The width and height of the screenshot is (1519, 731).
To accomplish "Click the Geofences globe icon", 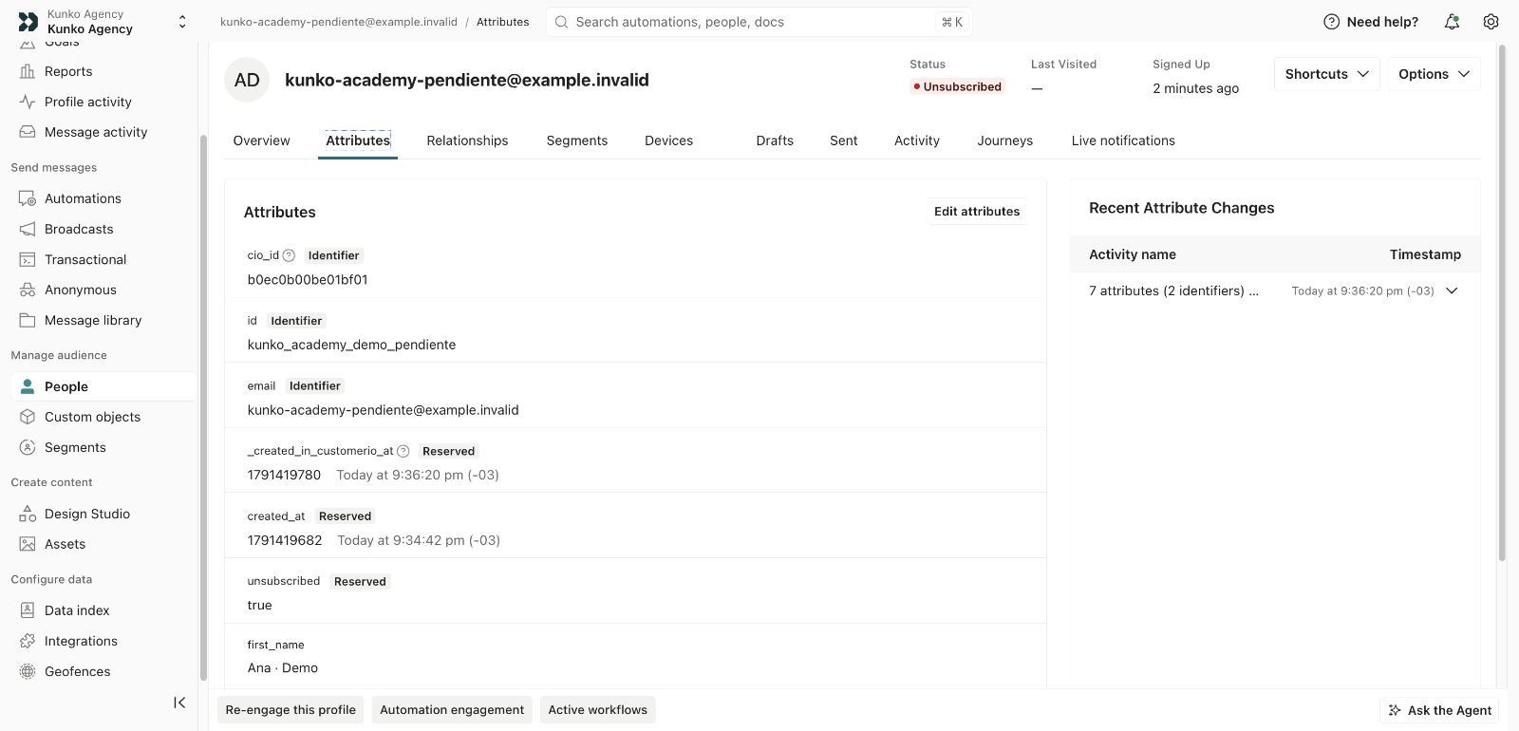I will [28, 671].
